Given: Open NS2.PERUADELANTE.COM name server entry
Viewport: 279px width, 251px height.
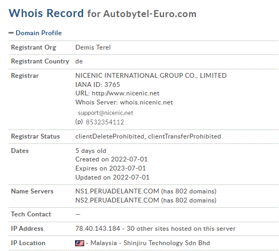Looking at the screenshot, I should pos(117,200).
